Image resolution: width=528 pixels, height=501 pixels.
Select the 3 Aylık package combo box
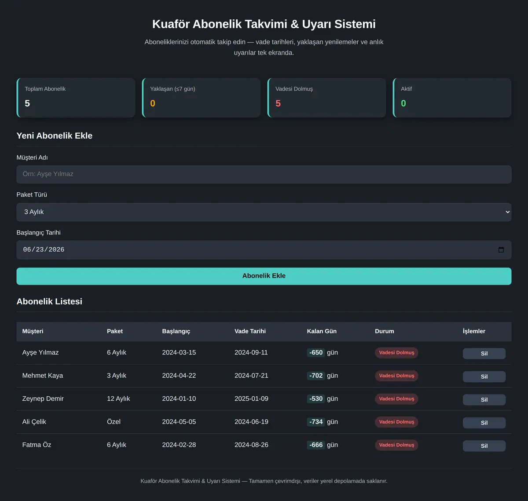click(x=264, y=212)
